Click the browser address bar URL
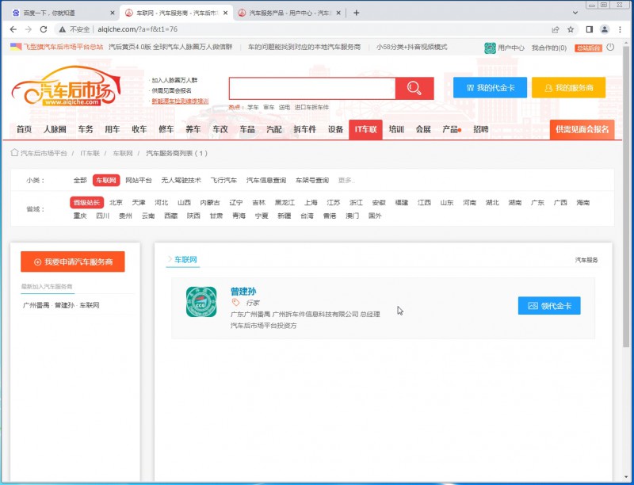Screen dimensions: 634x485 137,29
